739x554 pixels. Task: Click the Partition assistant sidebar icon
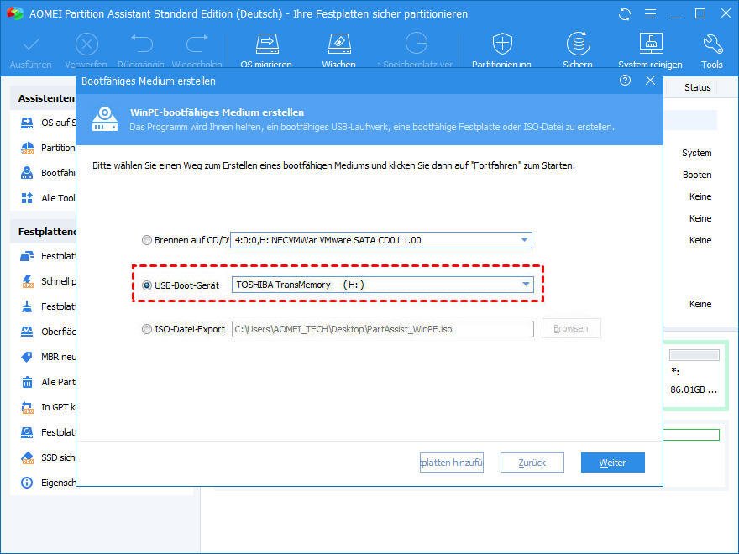point(27,148)
